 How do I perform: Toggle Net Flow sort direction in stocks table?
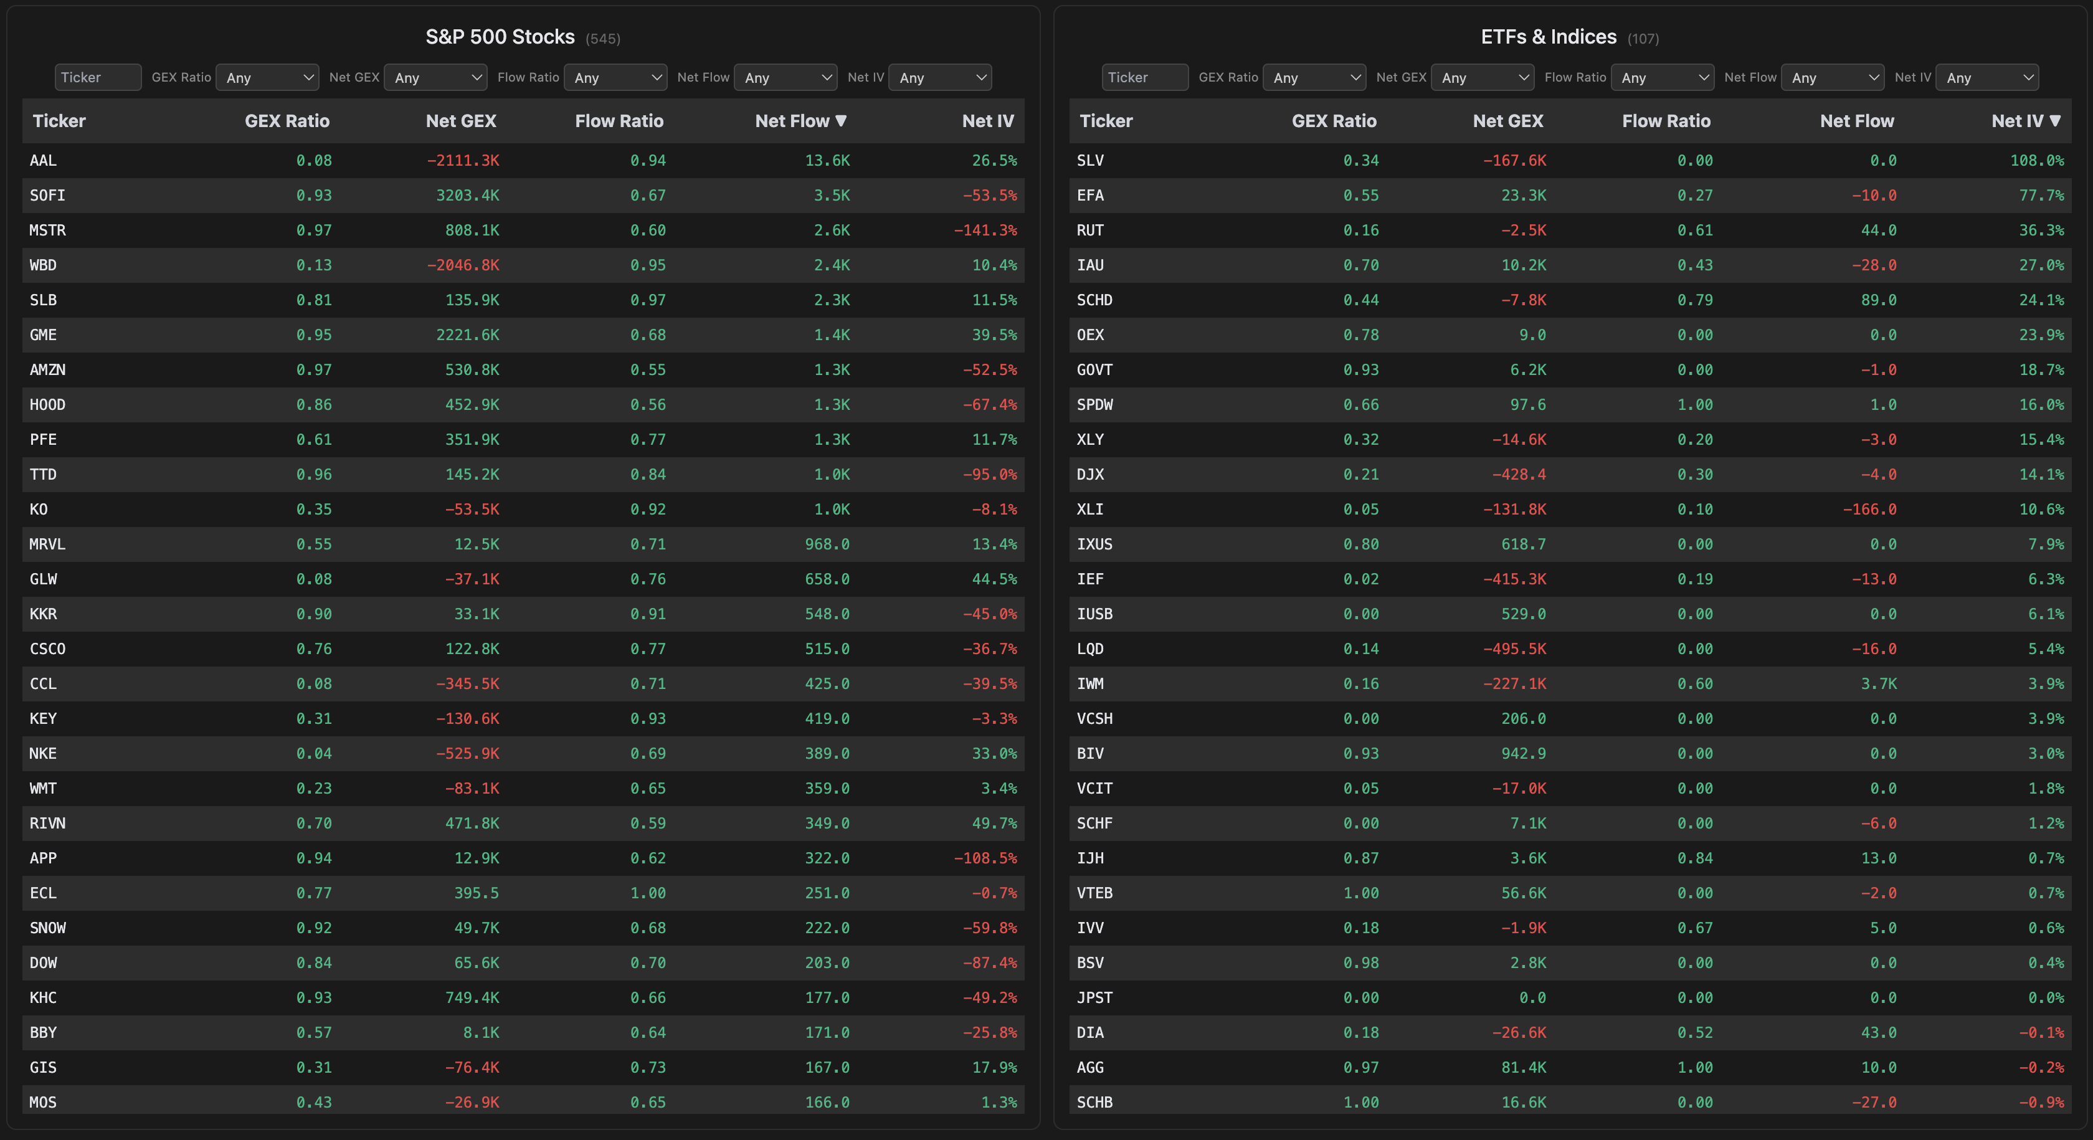[x=801, y=120]
